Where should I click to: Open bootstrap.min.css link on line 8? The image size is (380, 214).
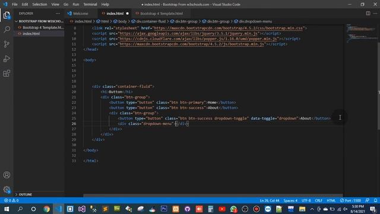(x=228, y=28)
